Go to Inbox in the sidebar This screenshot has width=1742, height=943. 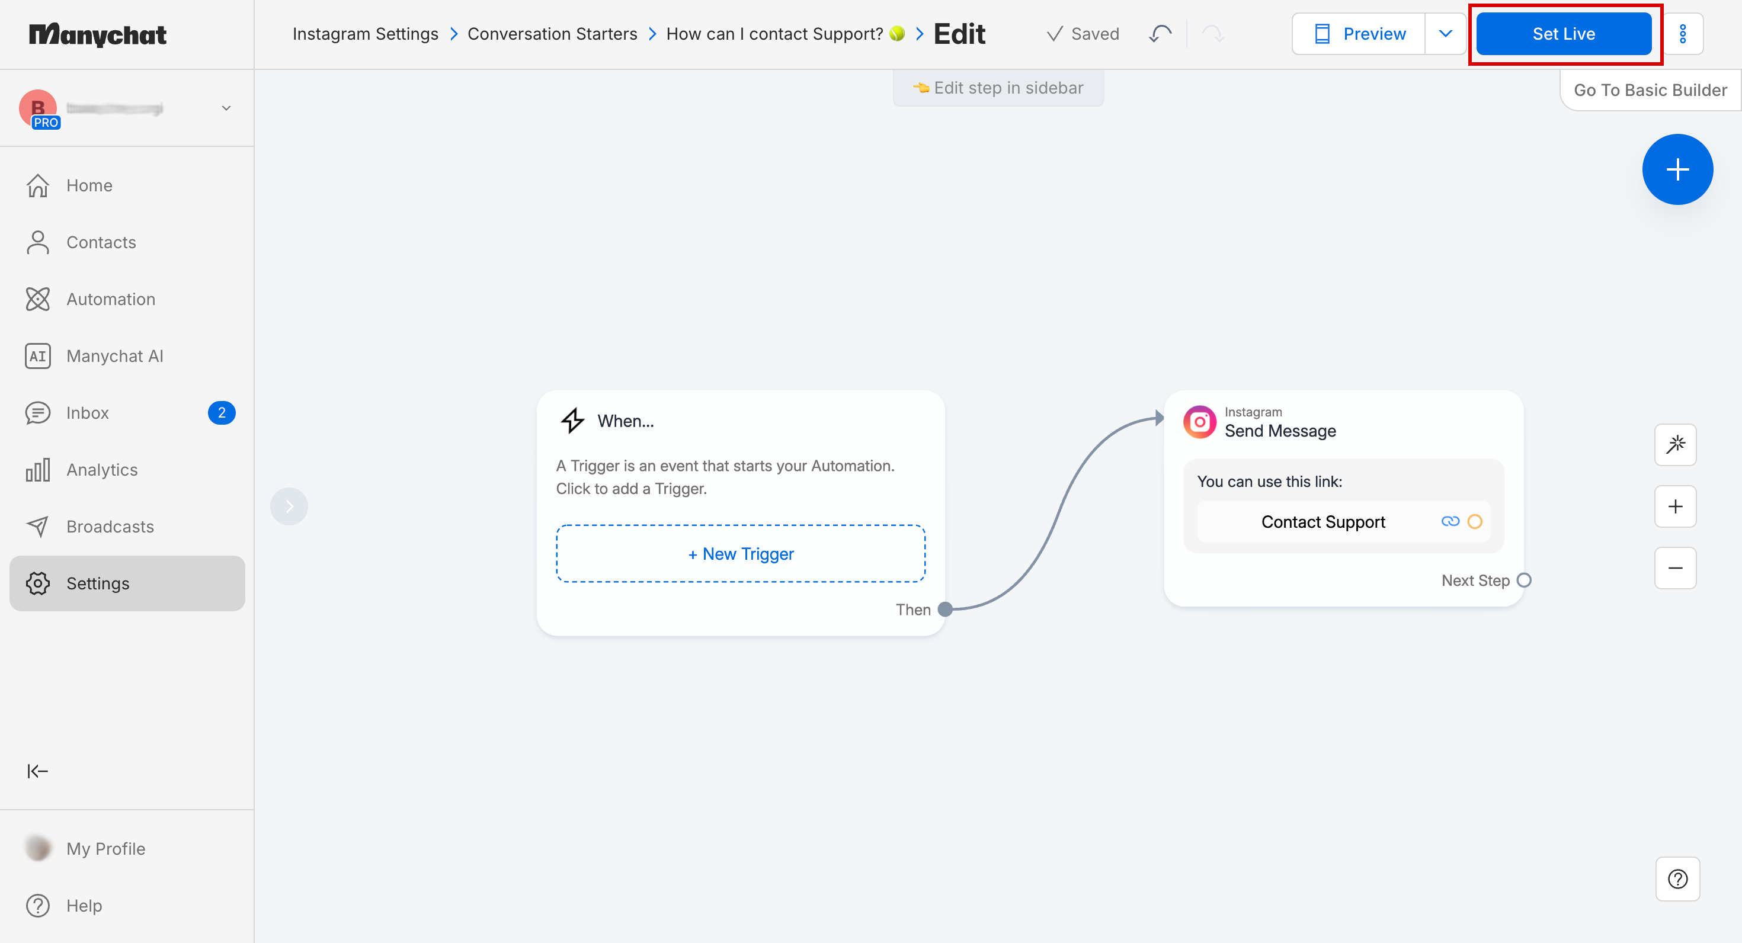(x=88, y=412)
